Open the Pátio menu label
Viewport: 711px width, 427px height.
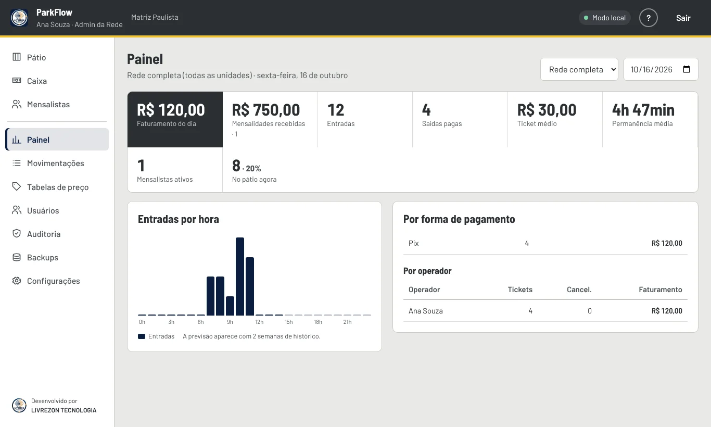click(36, 57)
